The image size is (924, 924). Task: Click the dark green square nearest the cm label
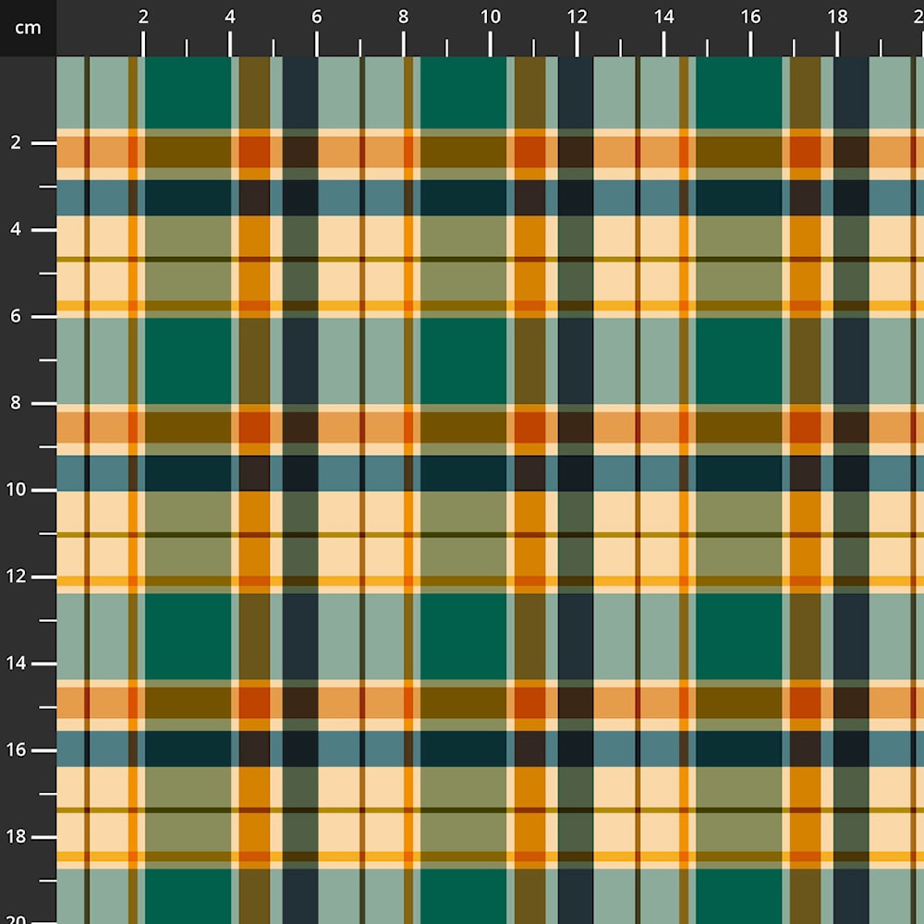point(188,92)
